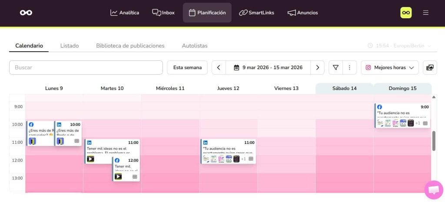Click the yellow brand avatar icon
The width and height of the screenshot is (445, 202).
coord(406,13)
